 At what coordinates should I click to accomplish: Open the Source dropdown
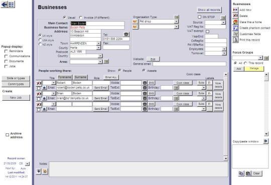pos(223,23)
